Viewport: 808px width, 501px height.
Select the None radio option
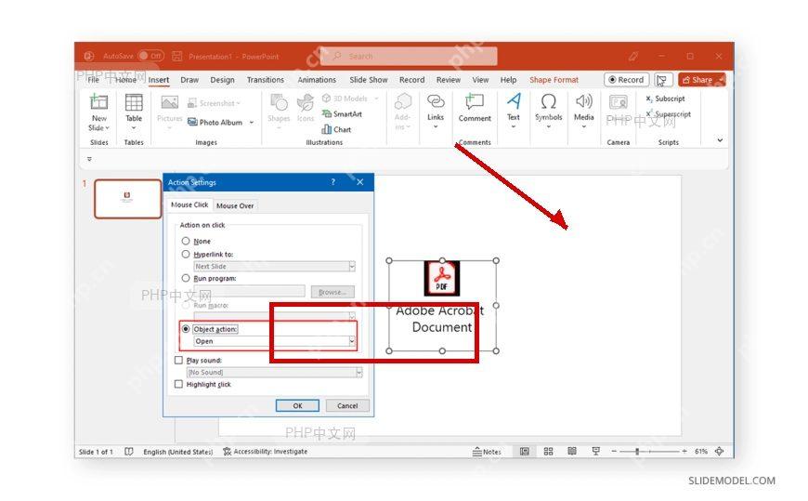pos(186,241)
